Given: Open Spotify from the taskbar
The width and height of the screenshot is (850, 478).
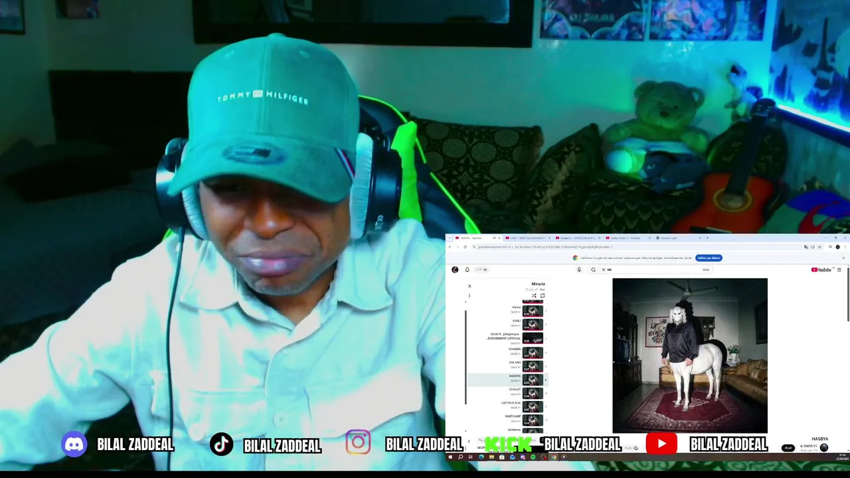Looking at the screenshot, I should coord(533,457).
